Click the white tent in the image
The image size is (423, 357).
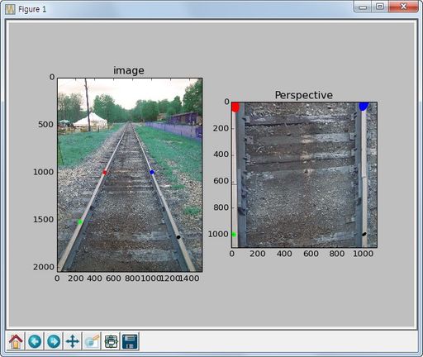pos(90,121)
